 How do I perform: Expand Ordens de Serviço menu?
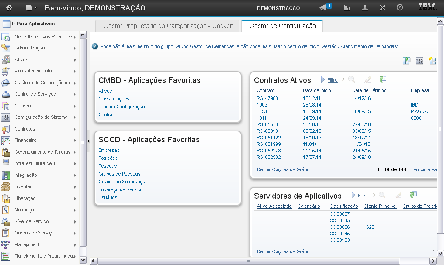[x=34, y=233]
